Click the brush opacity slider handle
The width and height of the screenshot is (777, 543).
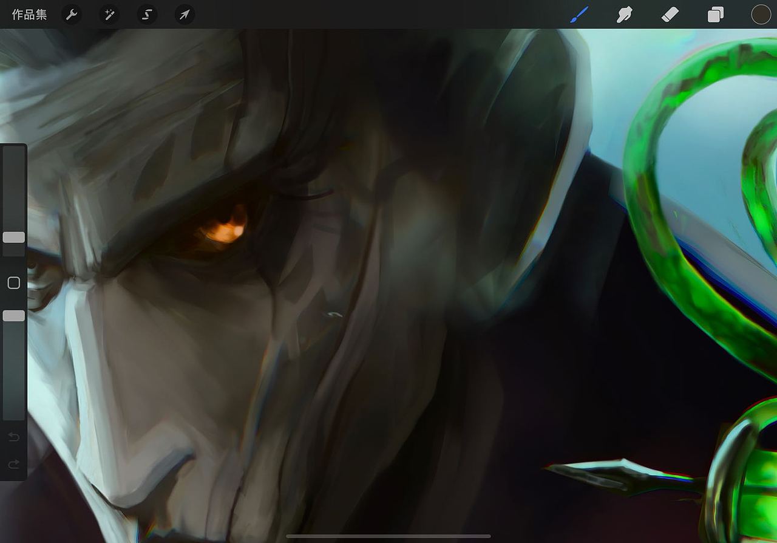[x=13, y=316]
